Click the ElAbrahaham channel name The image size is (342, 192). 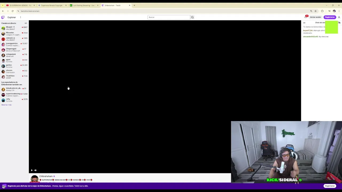pyautogui.click(x=46, y=176)
